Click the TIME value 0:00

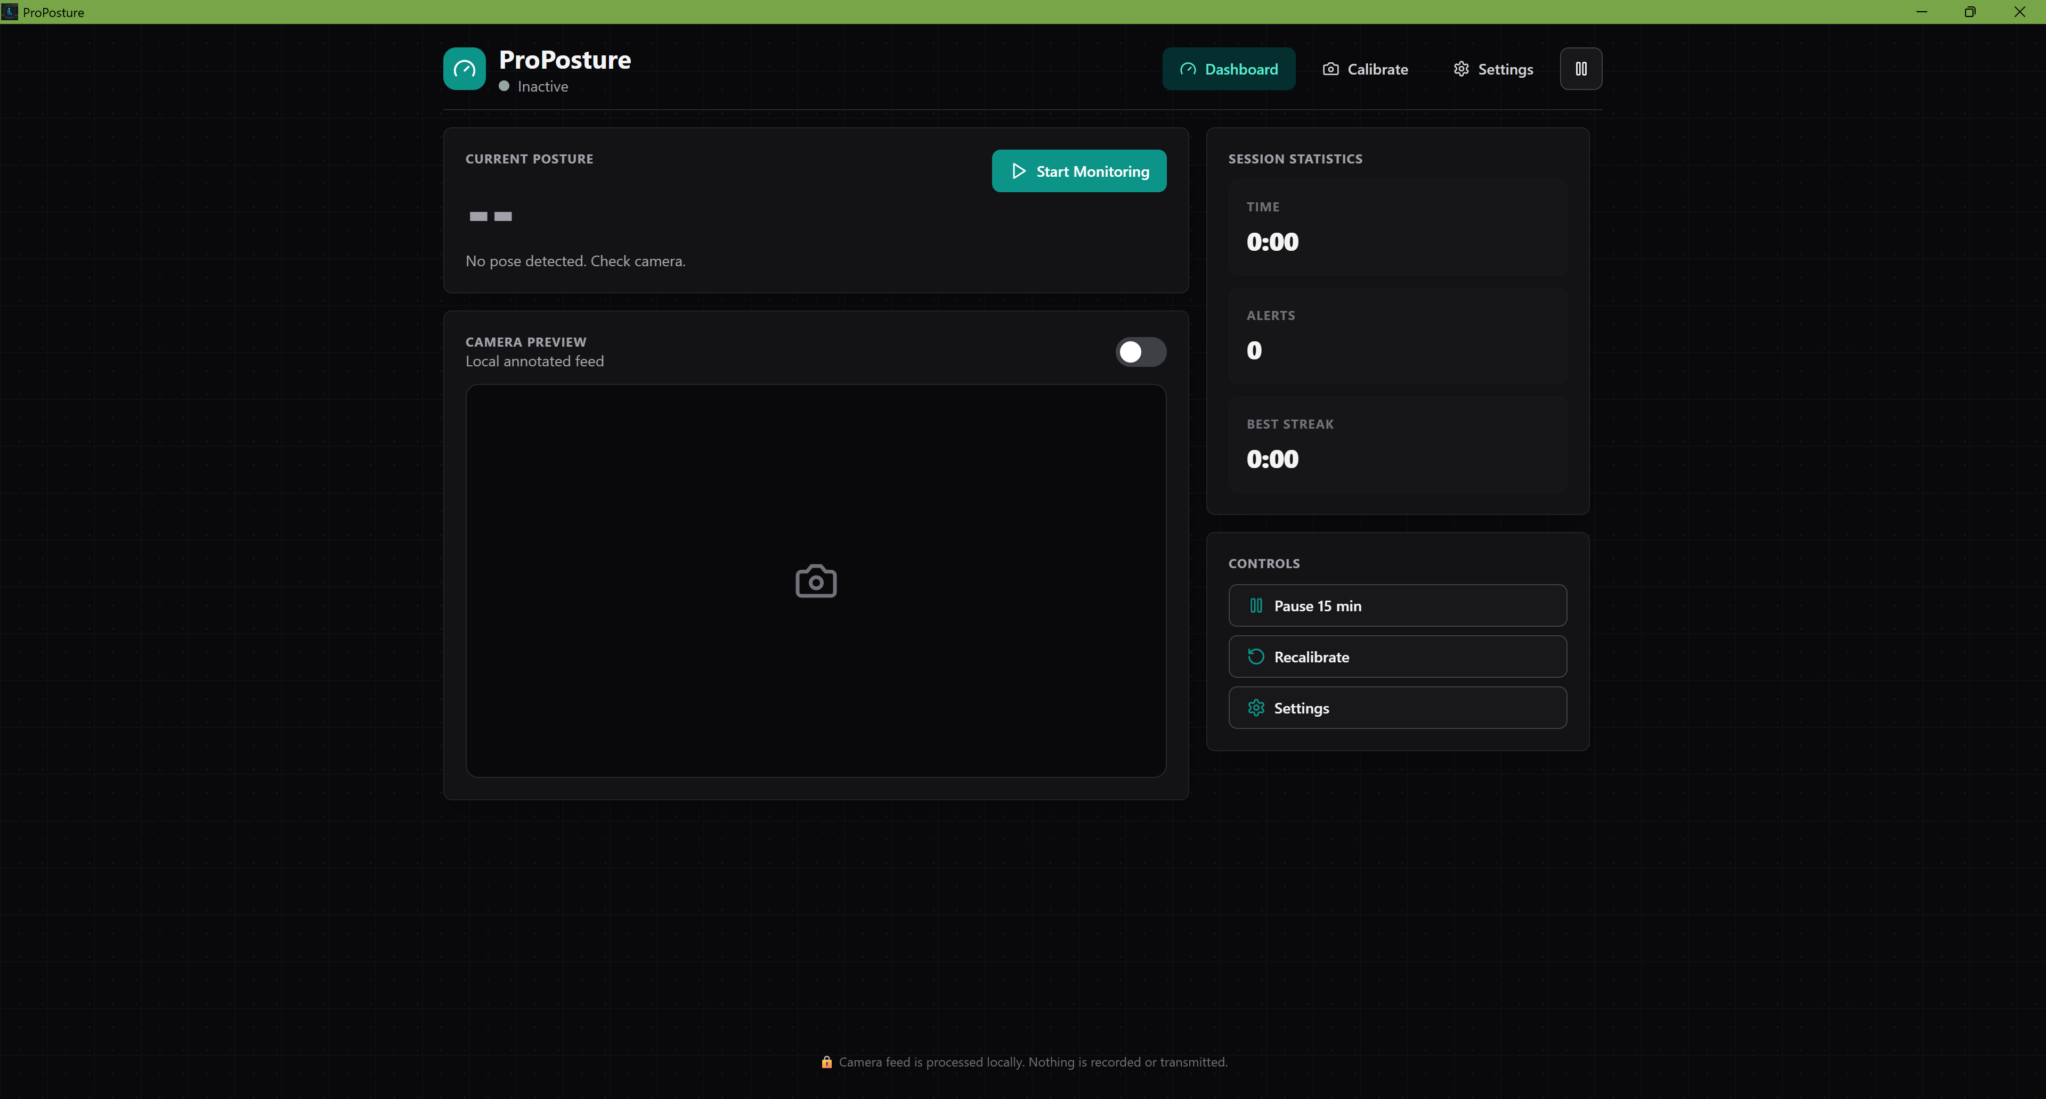1272,242
